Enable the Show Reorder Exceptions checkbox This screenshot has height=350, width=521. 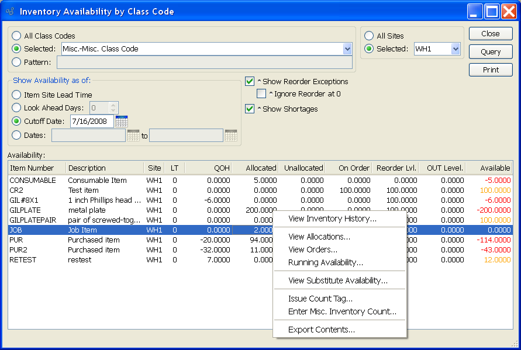pos(250,81)
